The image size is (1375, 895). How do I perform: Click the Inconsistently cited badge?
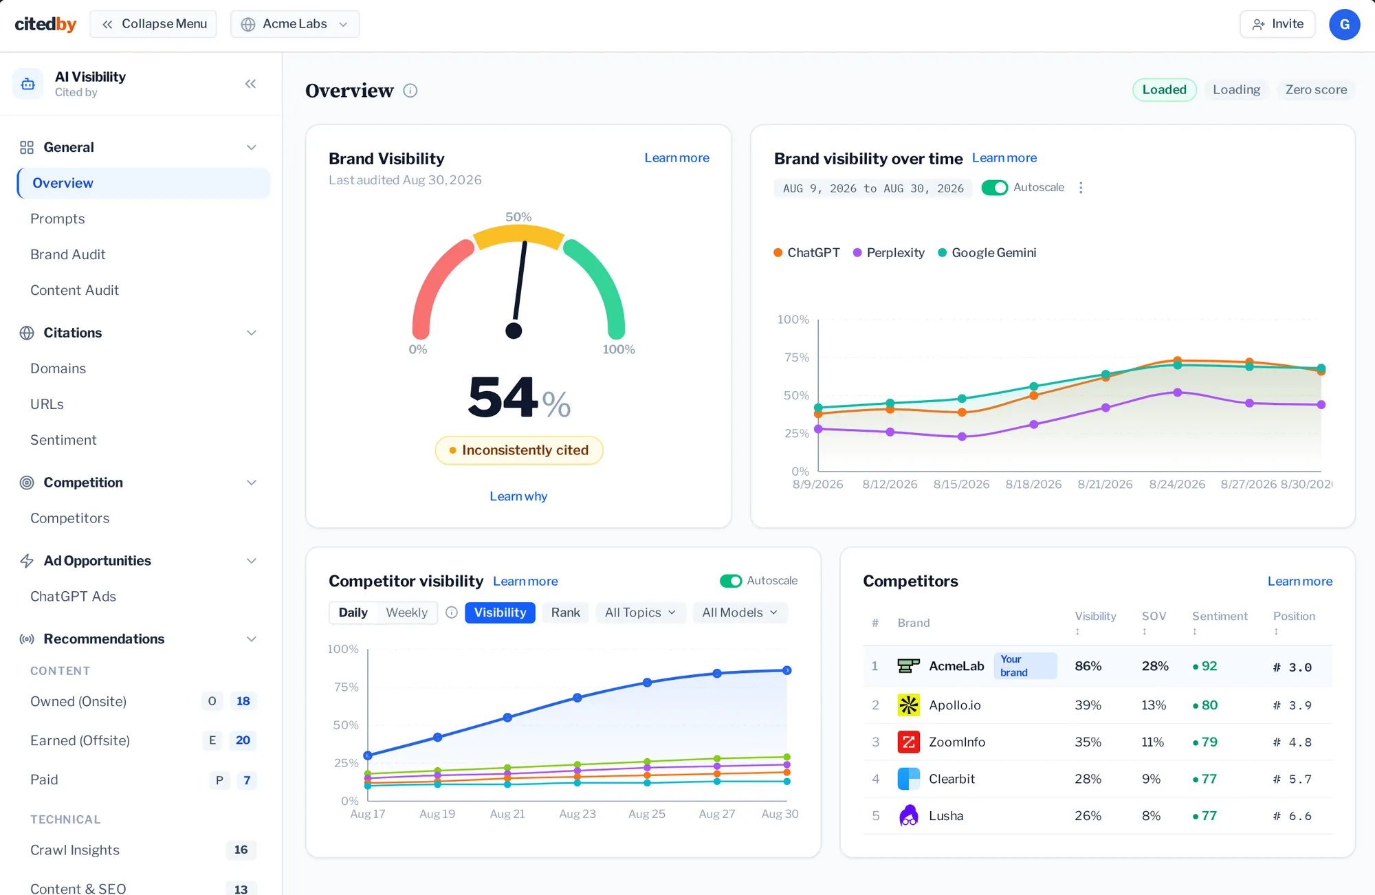(x=519, y=450)
